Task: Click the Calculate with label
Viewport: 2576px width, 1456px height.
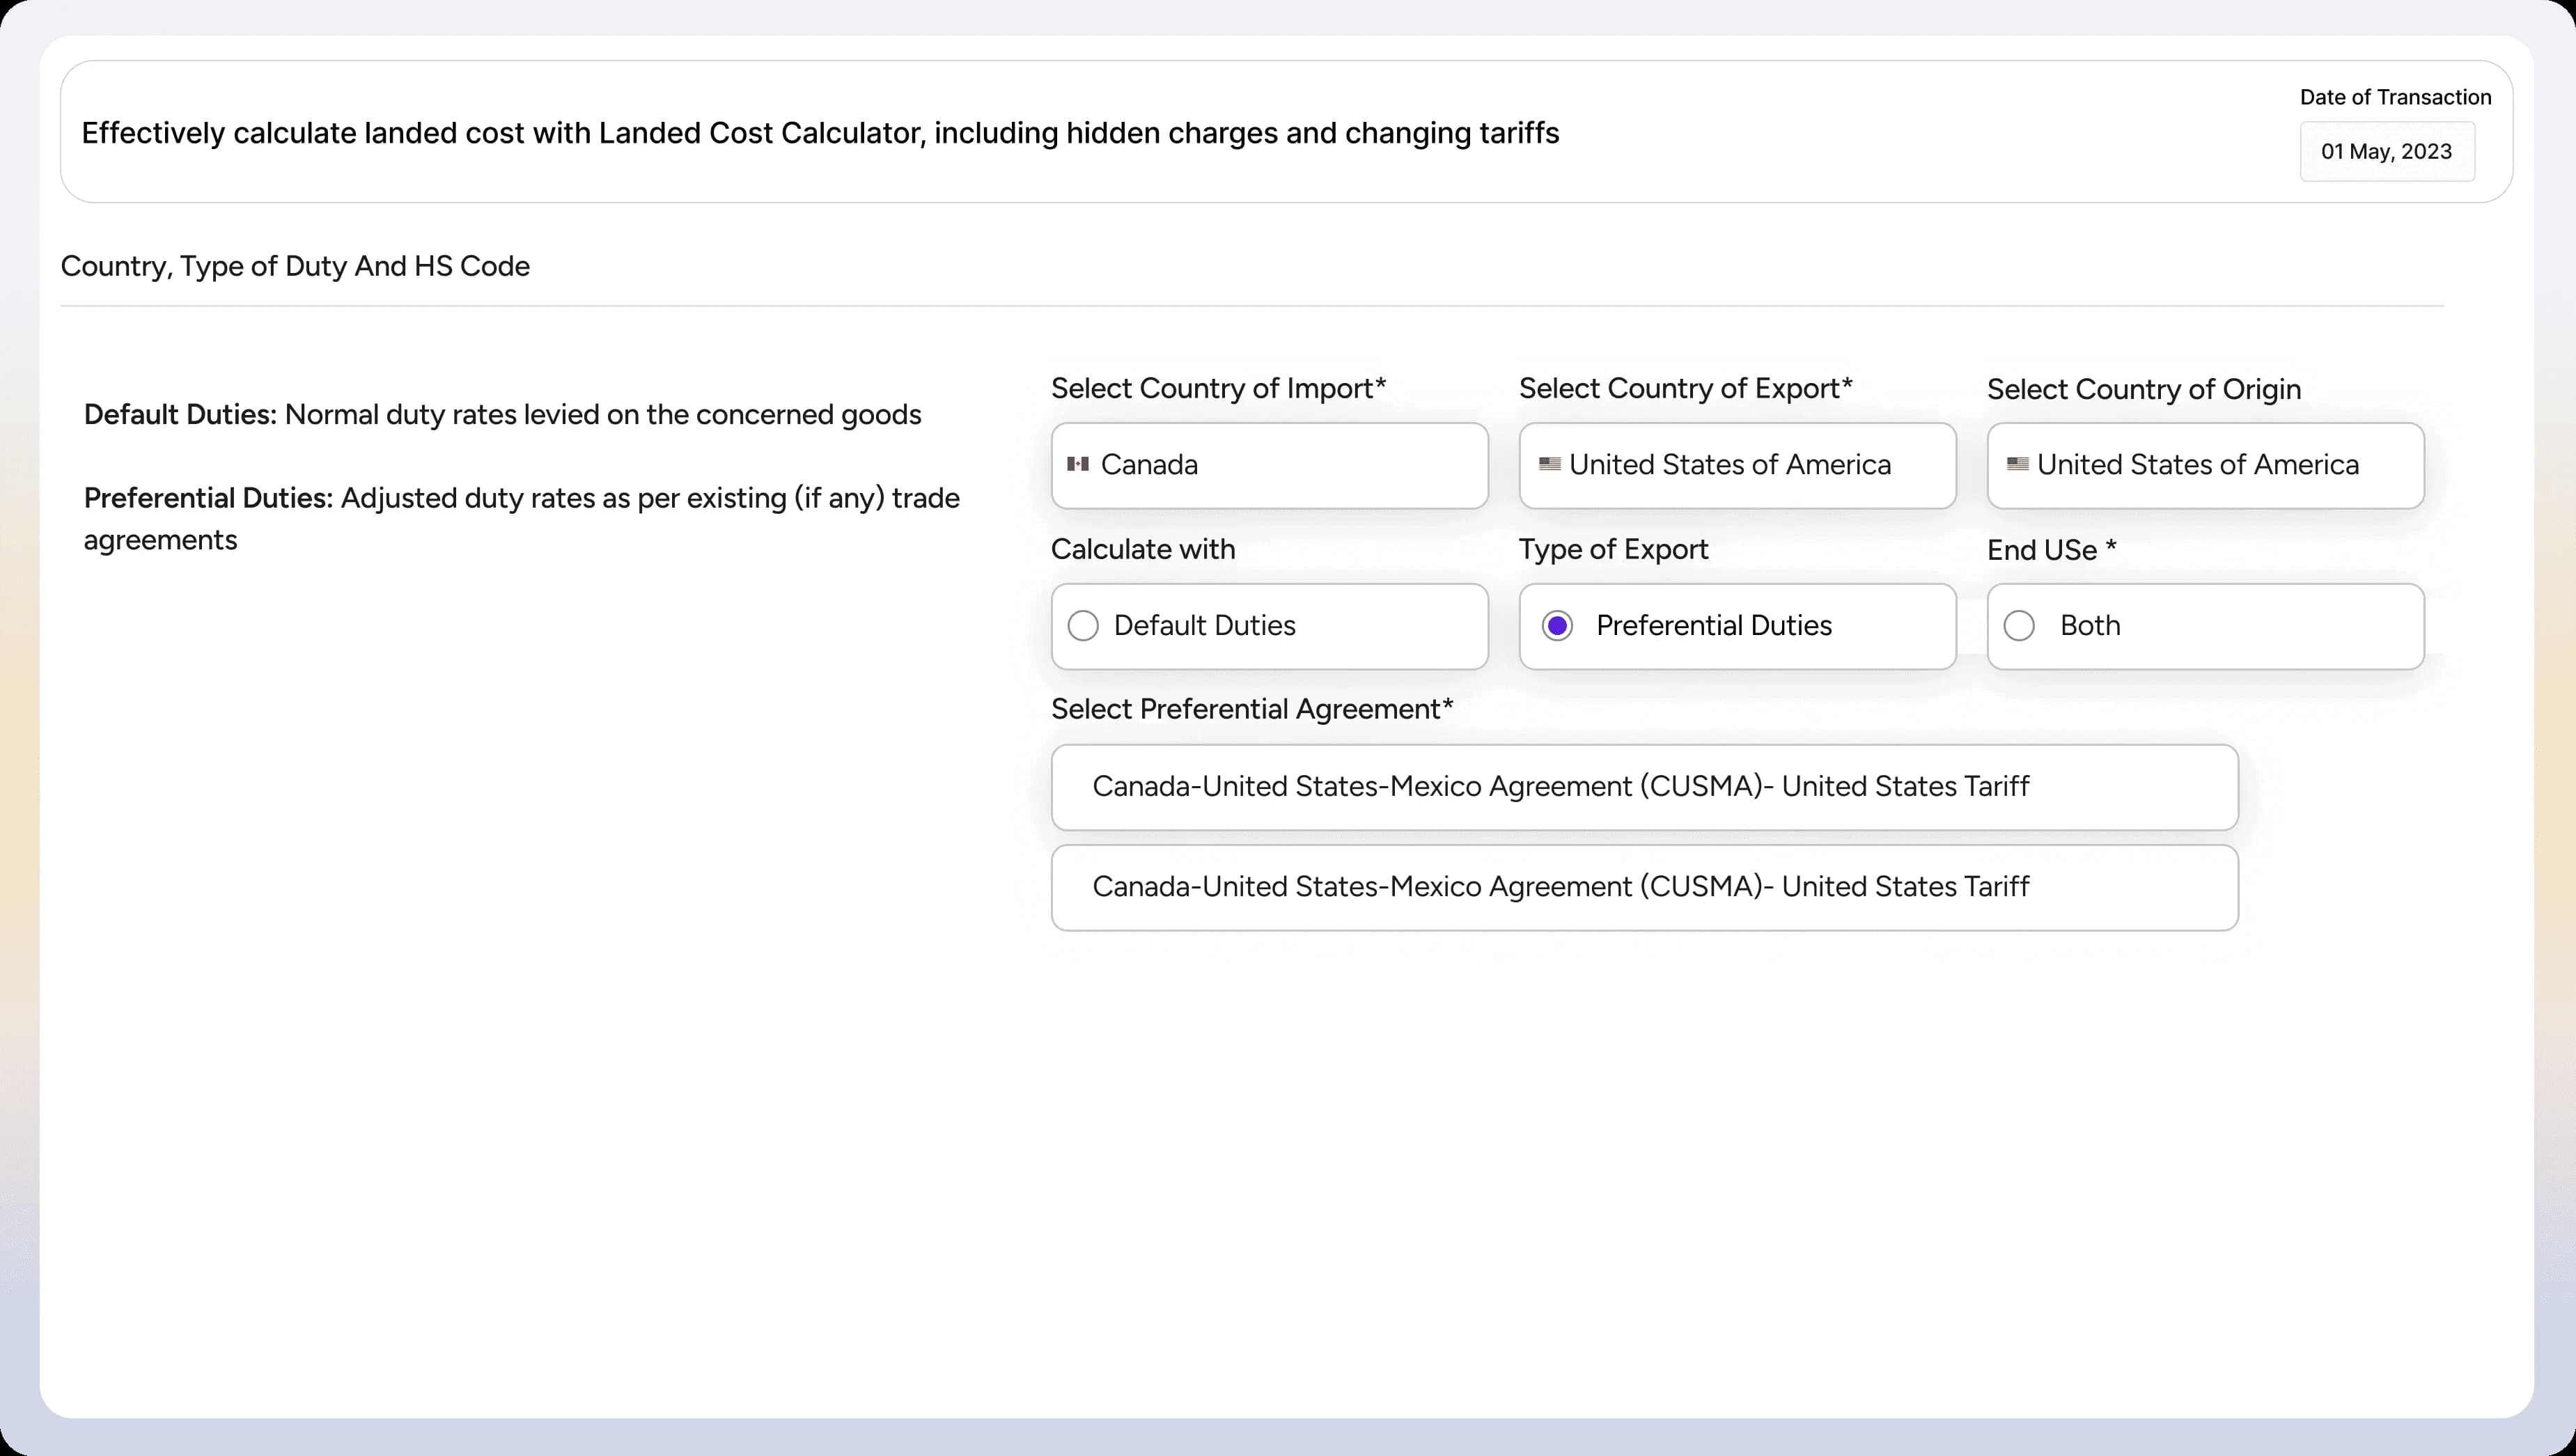Action: (x=1142, y=548)
